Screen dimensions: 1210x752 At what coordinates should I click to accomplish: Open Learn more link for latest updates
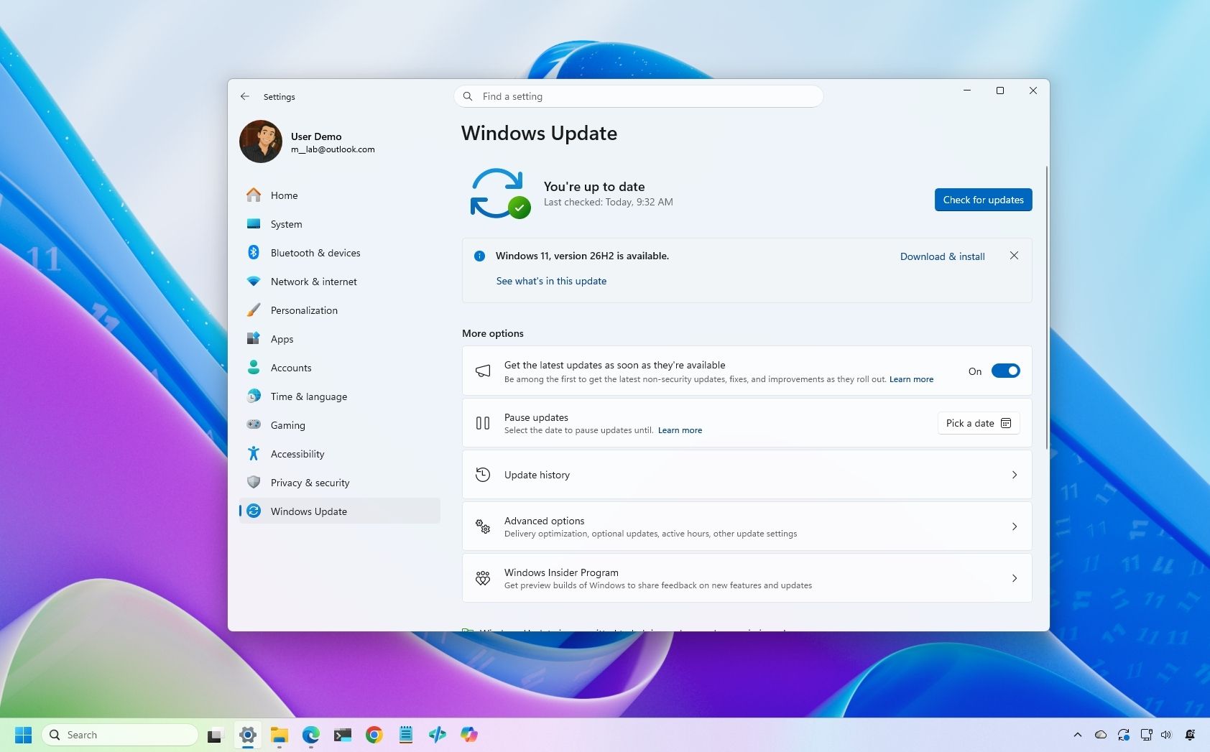click(x=911, y=379)
